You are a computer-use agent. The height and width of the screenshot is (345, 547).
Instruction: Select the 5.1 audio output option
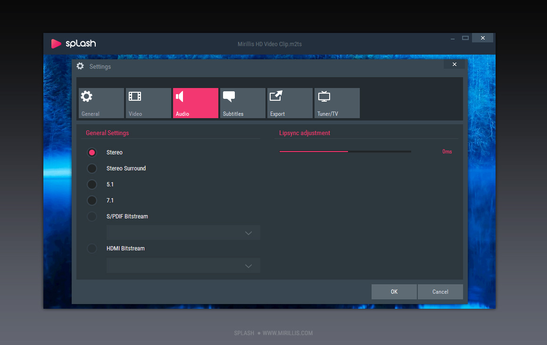tap(92, 185)
